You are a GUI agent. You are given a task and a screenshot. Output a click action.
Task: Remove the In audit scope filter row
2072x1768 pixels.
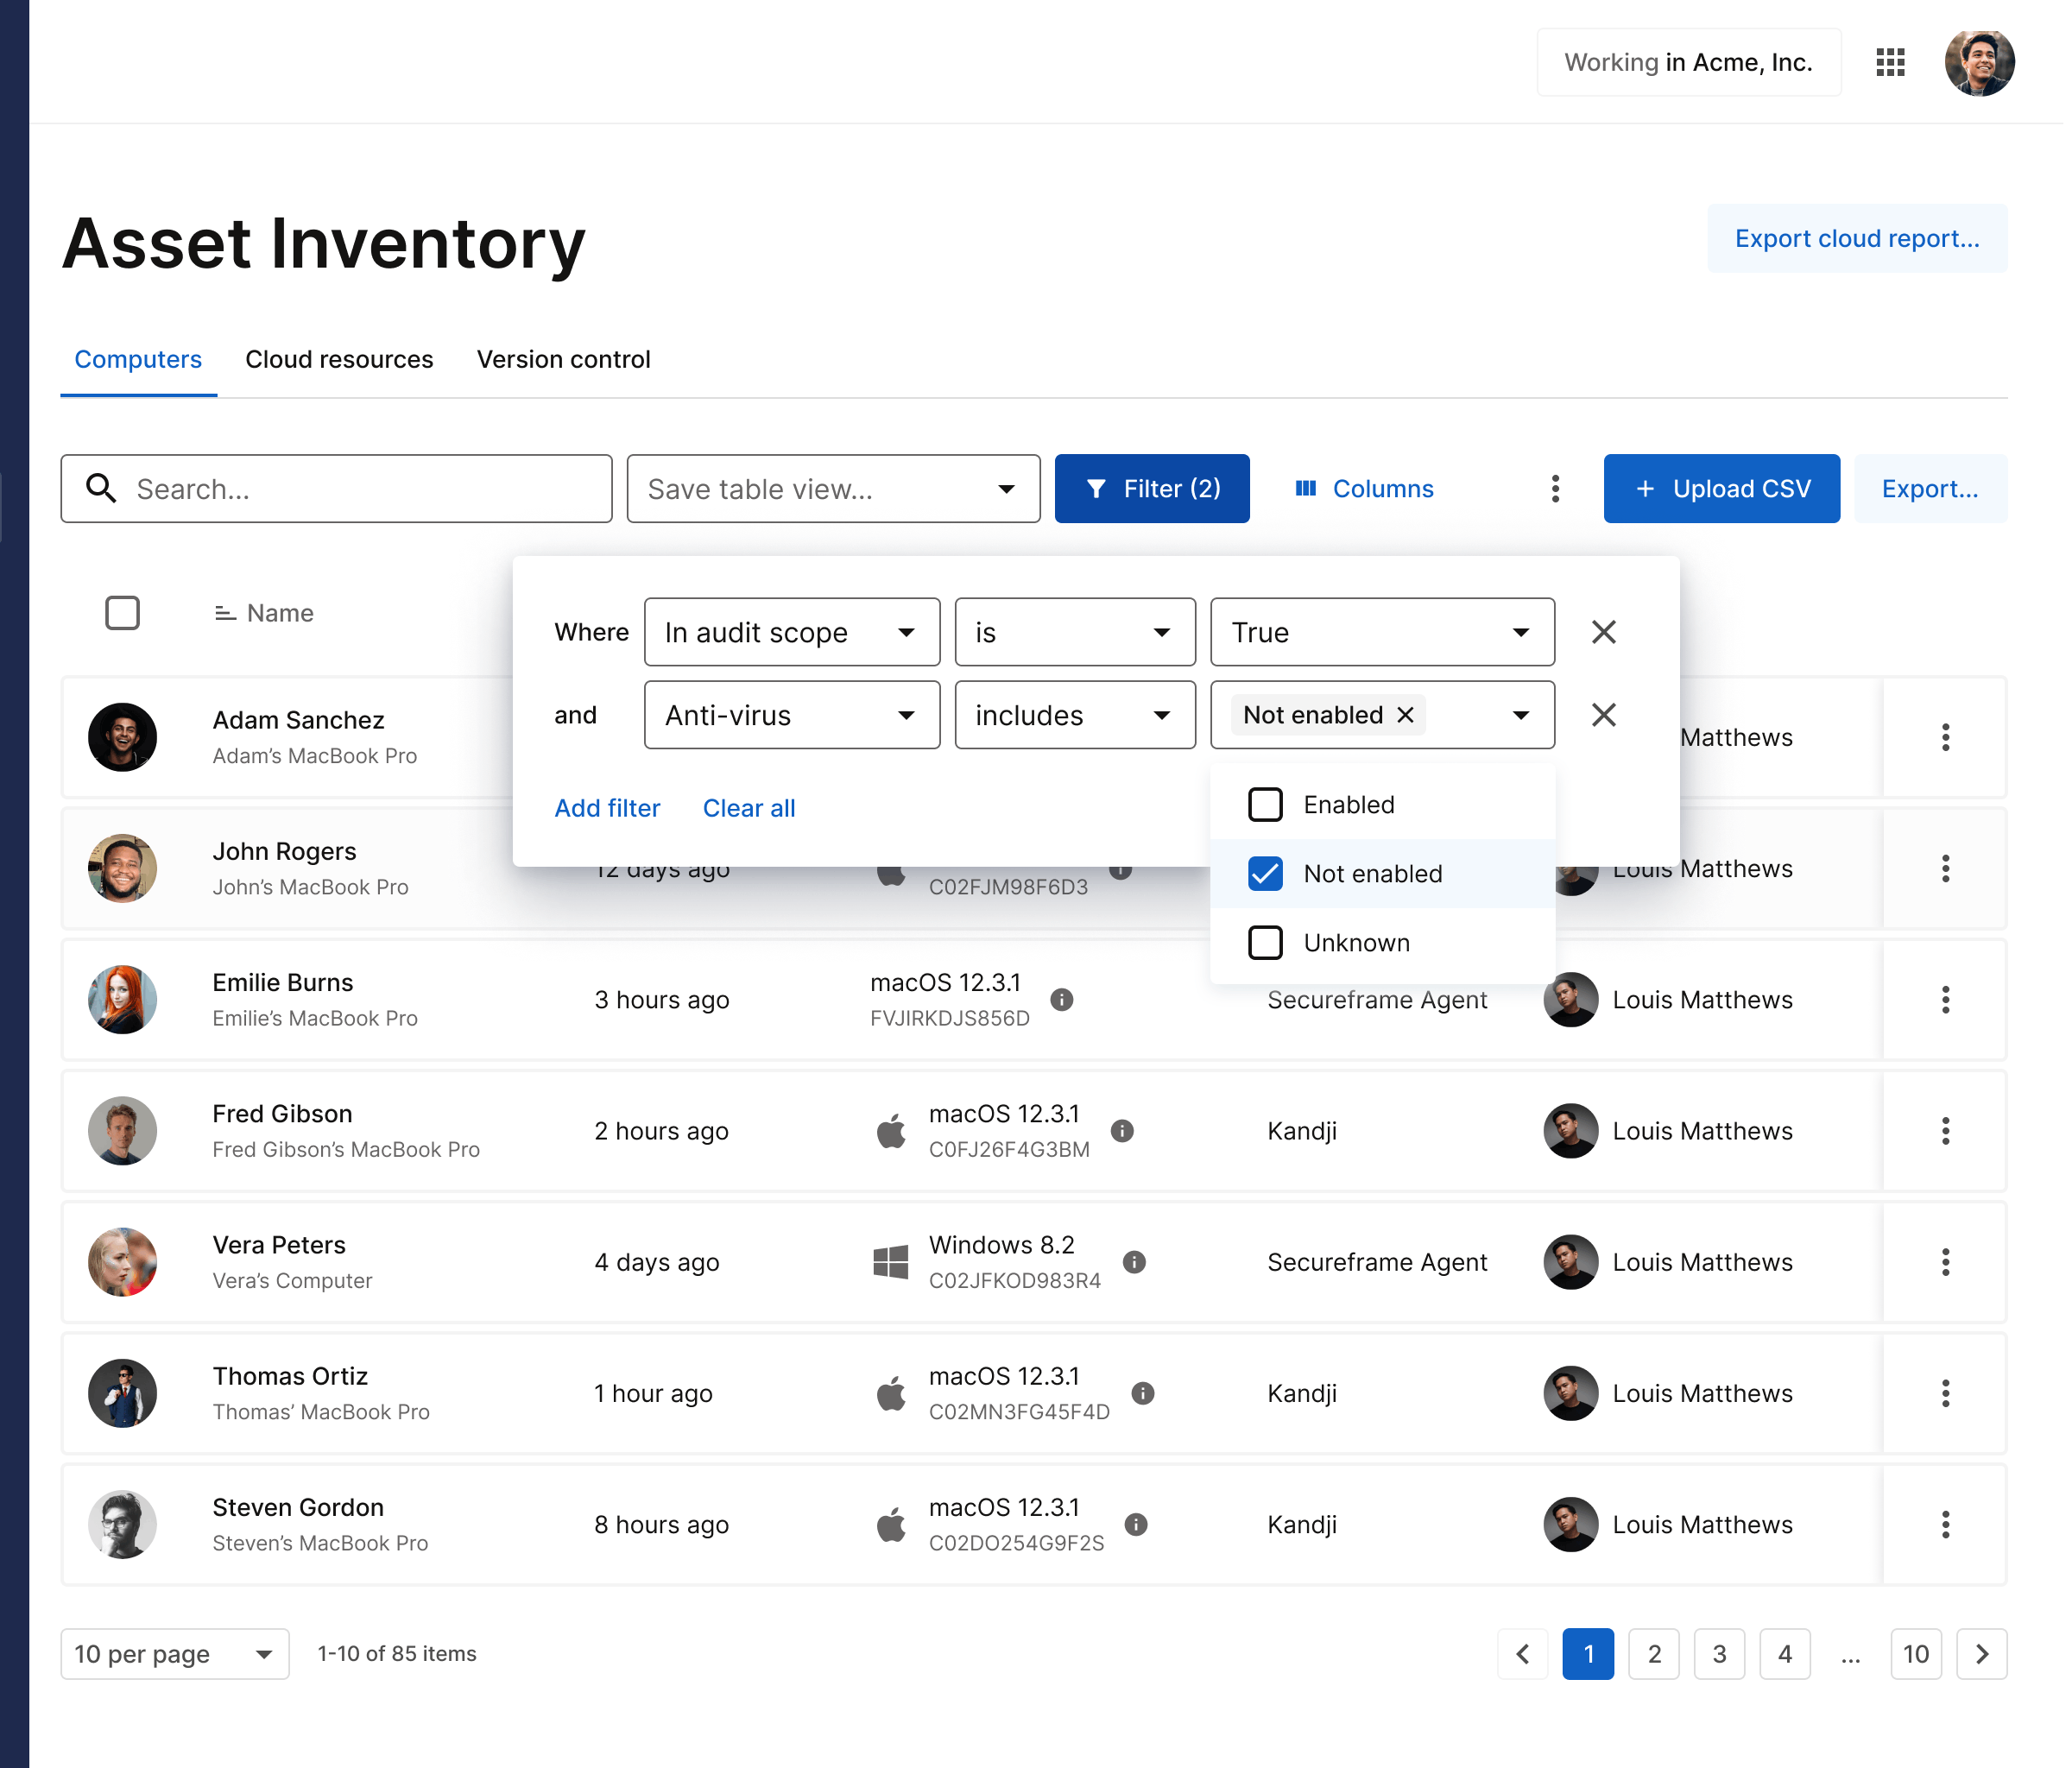click(1603, 632)
